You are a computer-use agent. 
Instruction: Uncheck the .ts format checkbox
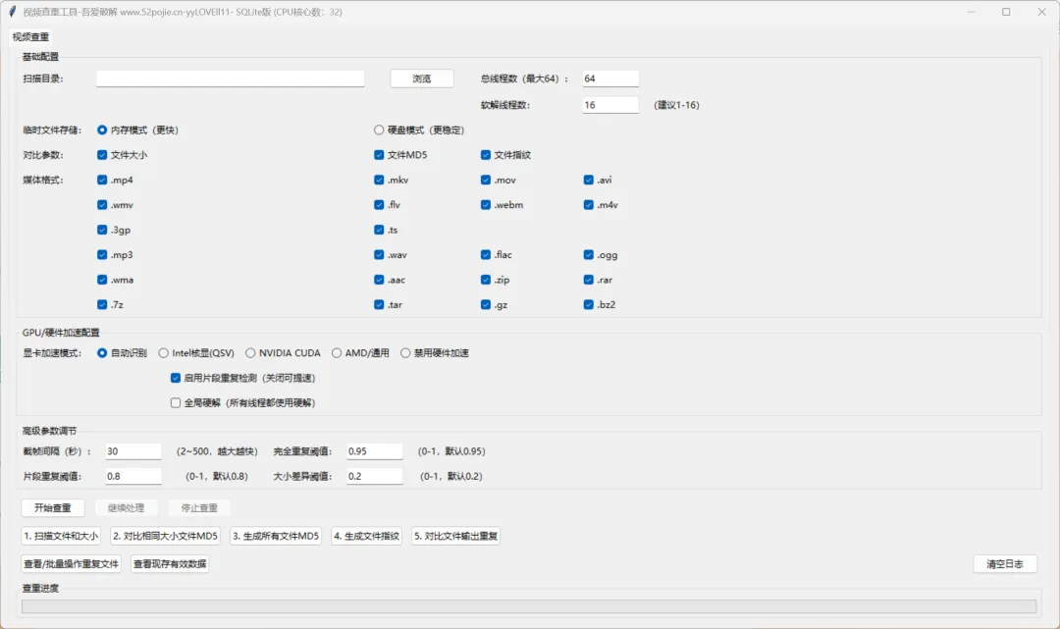point(379,230)
